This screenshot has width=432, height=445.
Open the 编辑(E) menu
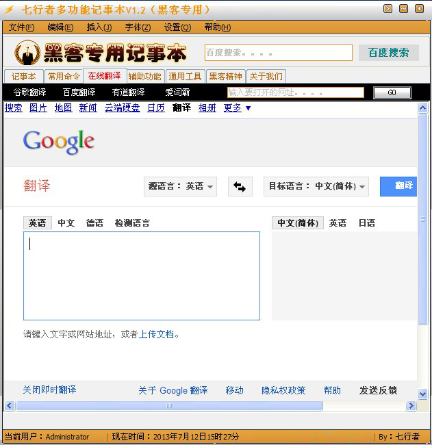click(60, 27)
